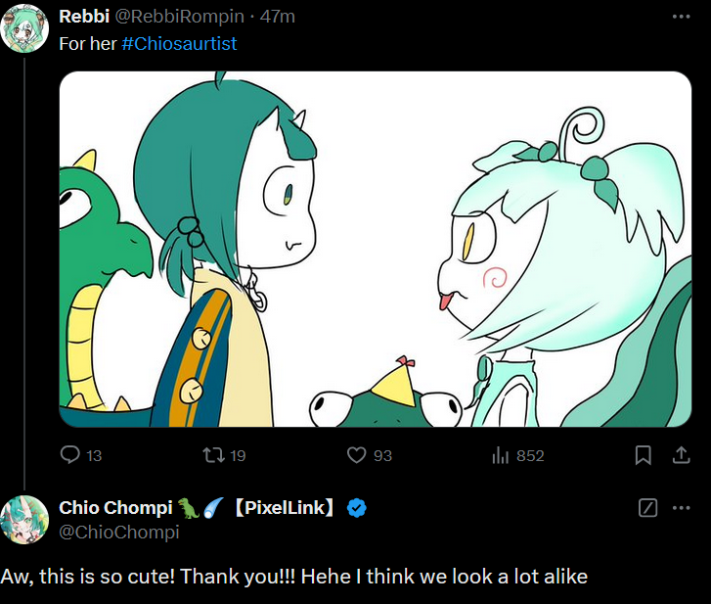711x604 pixels.
Task: Open Rebbi's profile avatar
Action: point(24,28)
